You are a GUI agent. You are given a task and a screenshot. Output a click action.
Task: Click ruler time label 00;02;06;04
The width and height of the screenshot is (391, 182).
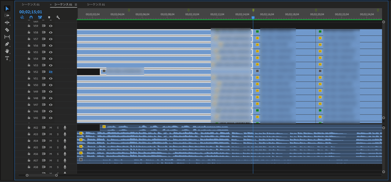[143, 14]
